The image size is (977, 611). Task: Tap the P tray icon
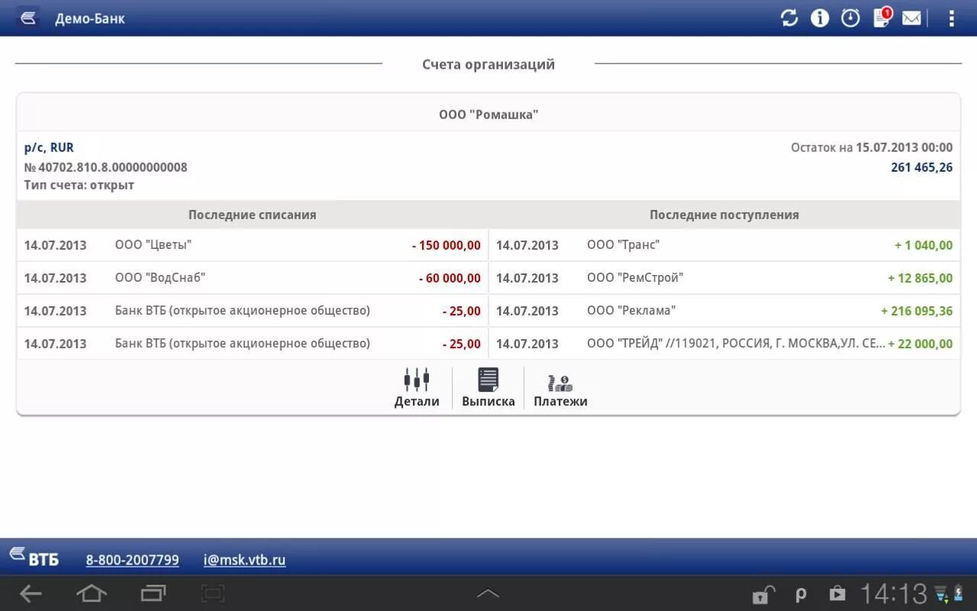(x=801, y=594)
